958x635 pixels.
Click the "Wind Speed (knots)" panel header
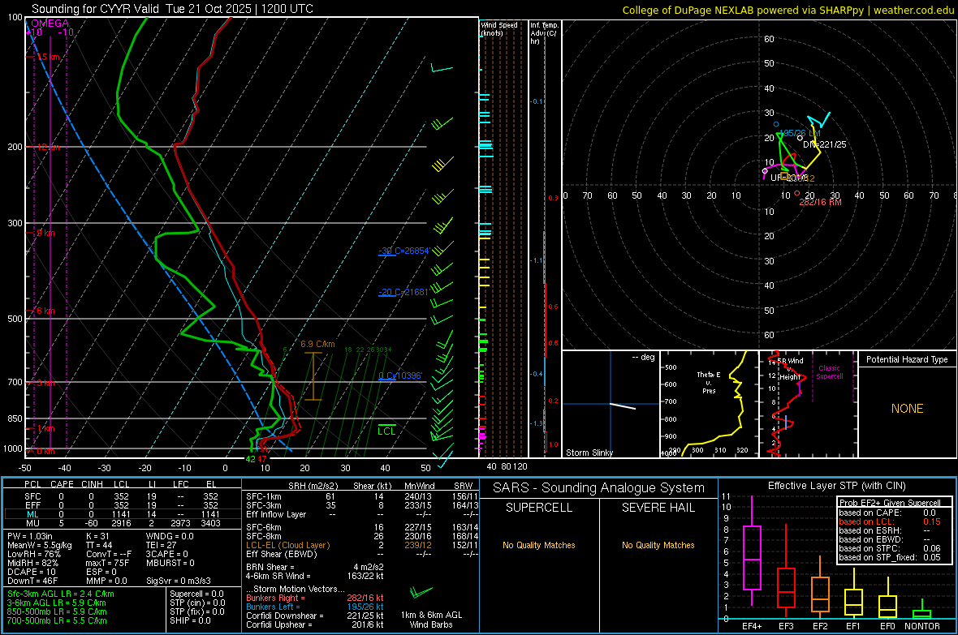click(x=499, y=29)
